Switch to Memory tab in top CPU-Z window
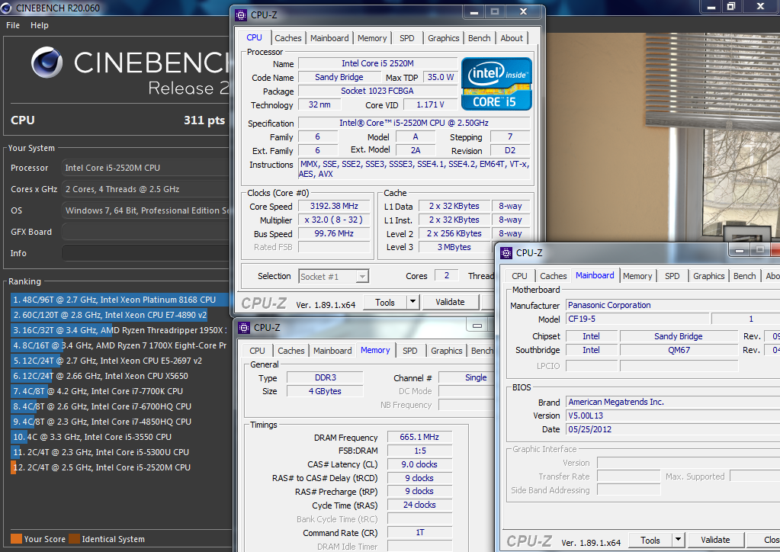Image resolution: width=780 pixels, height=552 pixels. (x=372, y=38)
